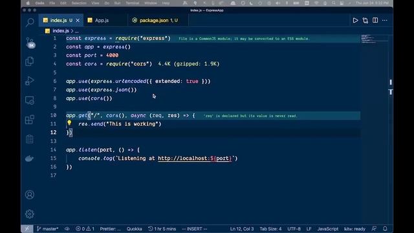Click the minimap code preview
414x233 pixels.
(x=374, y=39)
